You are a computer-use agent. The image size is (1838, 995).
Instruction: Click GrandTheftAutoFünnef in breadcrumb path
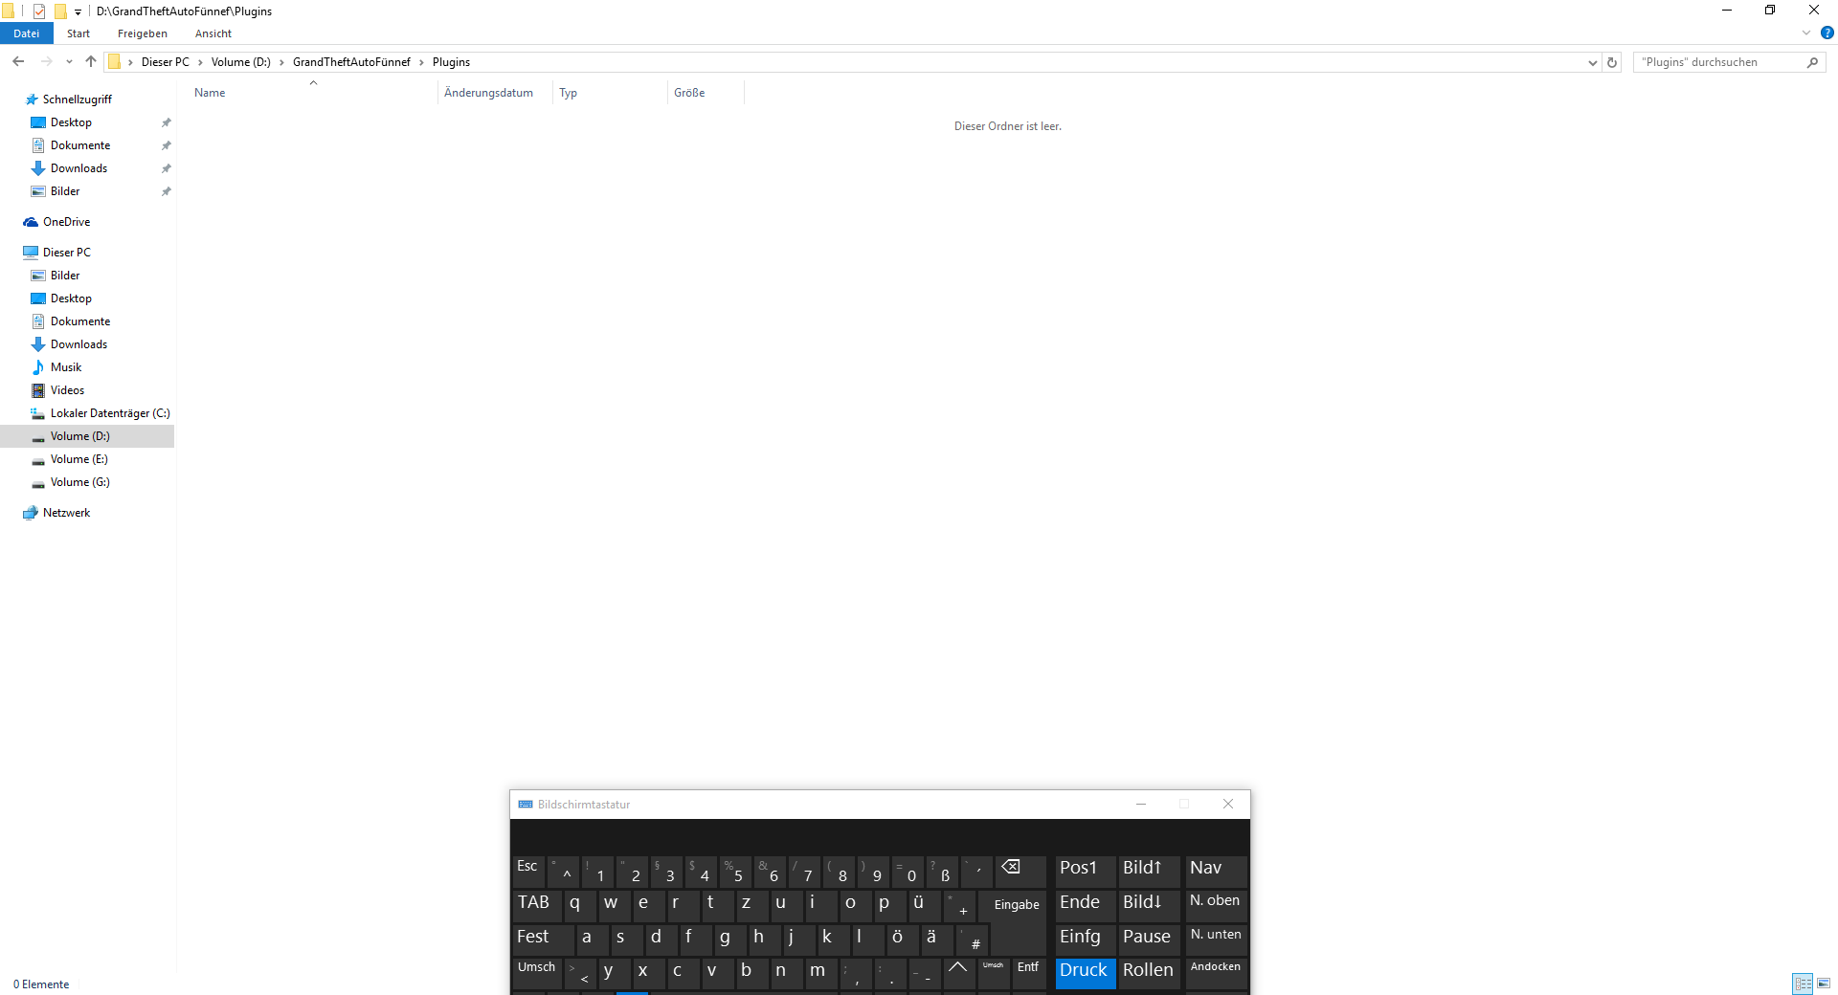351,62
